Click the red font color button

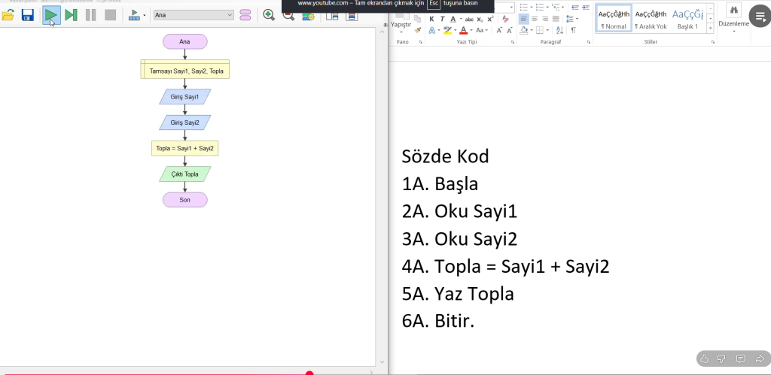click(x=462, y=31)
